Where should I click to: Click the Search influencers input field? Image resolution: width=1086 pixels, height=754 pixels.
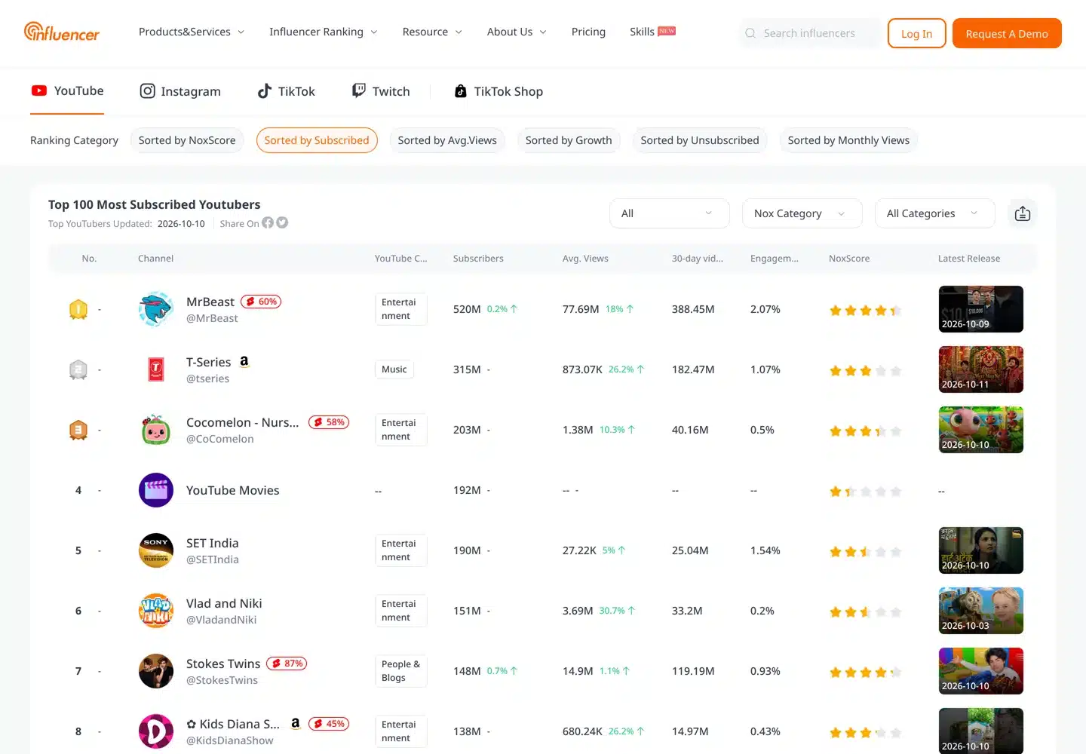pyautogui.click(x=808, y=33)
